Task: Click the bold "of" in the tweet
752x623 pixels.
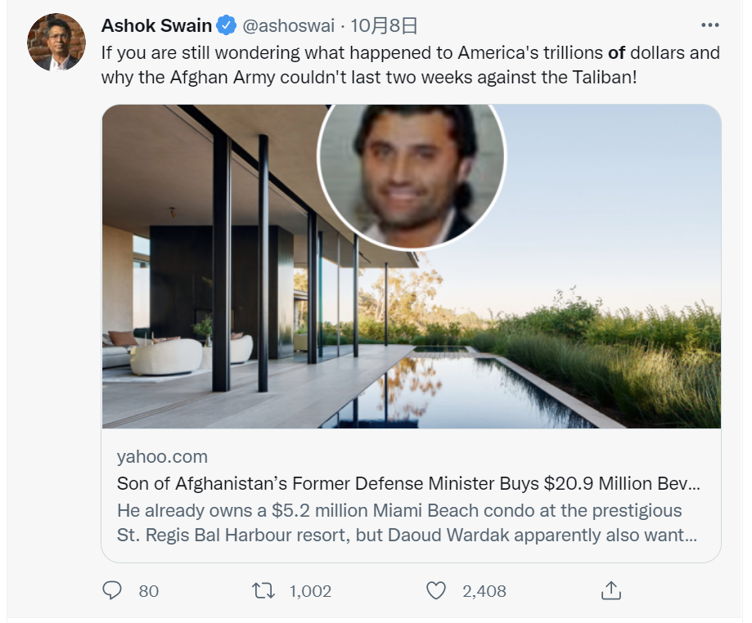Action: (x=615, y=53)
